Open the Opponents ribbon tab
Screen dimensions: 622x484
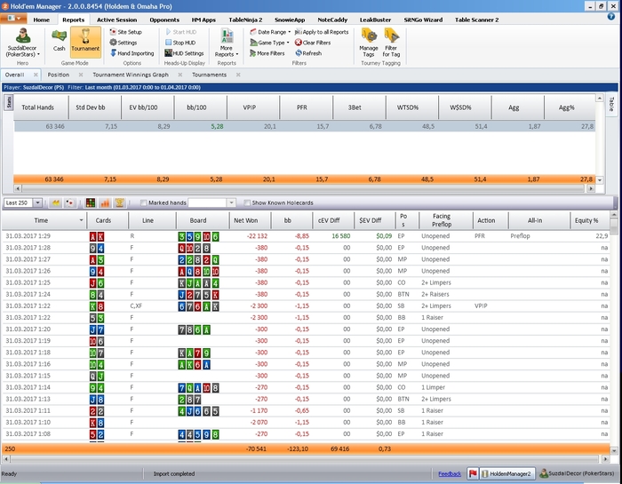(164, 20)
